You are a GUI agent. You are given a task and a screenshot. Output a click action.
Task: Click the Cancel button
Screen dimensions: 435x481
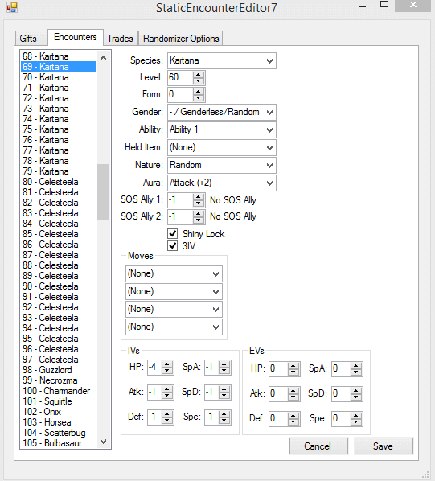(x=318, y=446)
